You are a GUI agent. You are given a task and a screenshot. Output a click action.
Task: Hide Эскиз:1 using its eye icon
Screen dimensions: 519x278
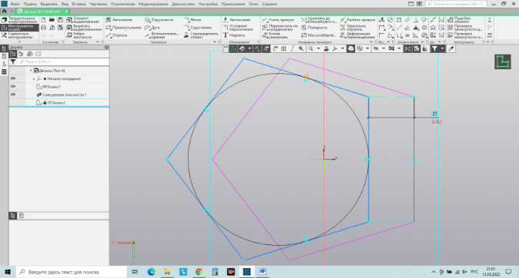click(x=13, y=87)
